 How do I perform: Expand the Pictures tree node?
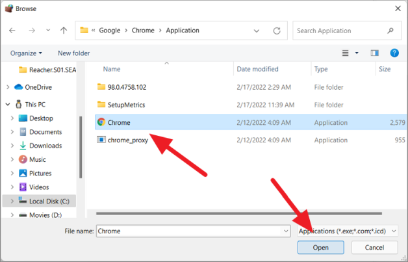(x=12, y=173)
